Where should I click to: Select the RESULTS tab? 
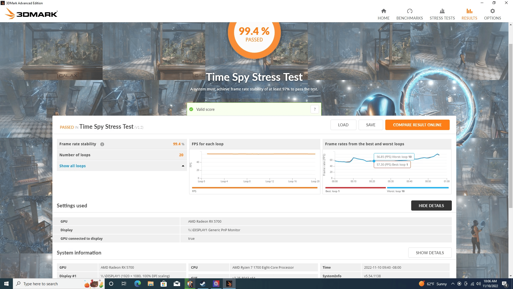[469, 14]
